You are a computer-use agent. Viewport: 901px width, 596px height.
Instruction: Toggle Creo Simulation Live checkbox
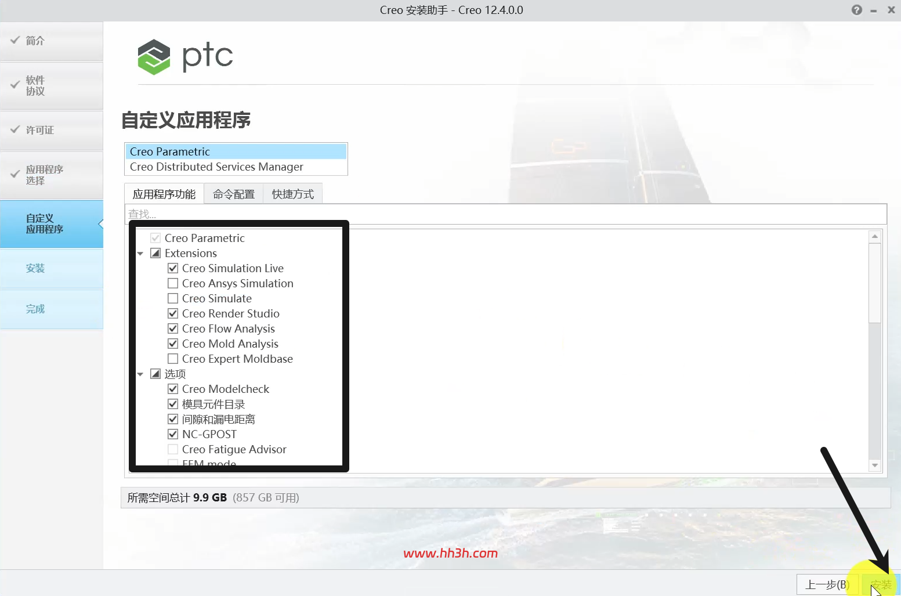(173, 268)
